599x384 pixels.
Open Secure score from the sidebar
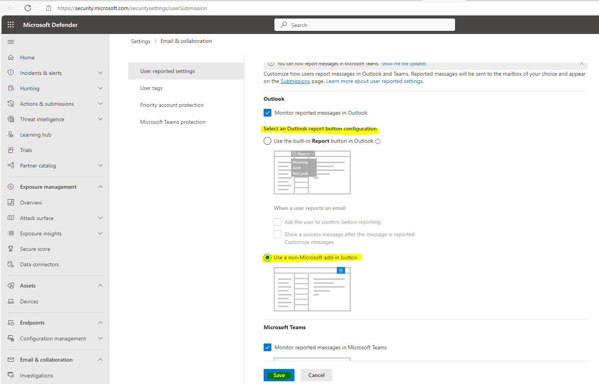[x=11, y=249]
